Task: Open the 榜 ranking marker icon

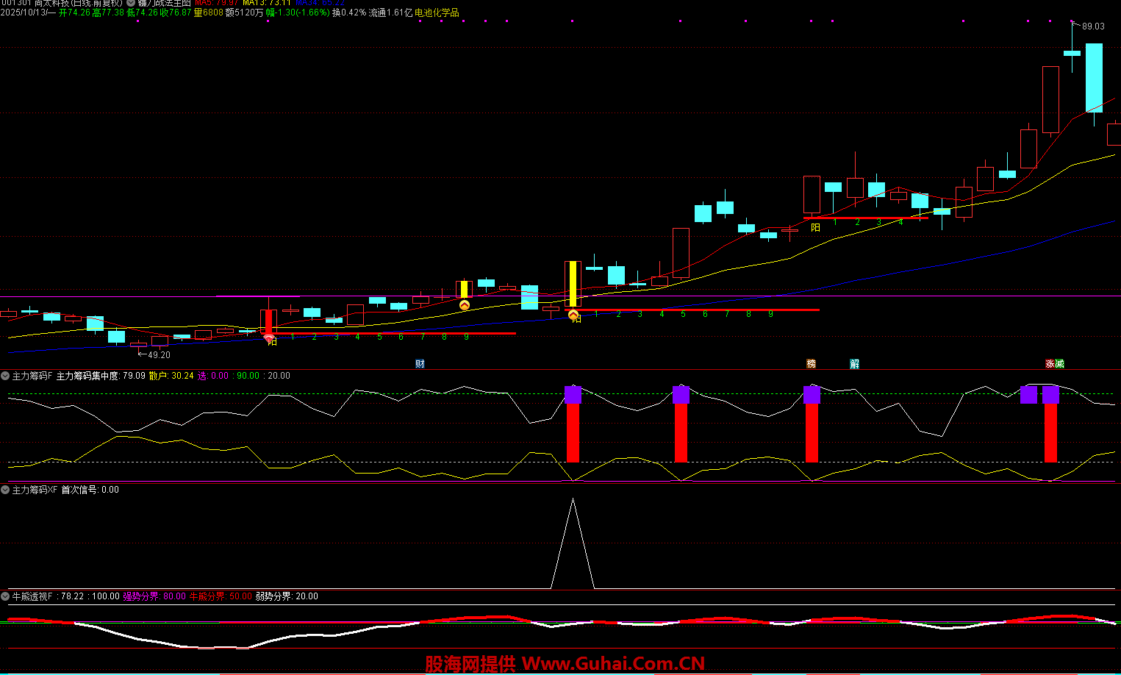Action: (811, 364)
